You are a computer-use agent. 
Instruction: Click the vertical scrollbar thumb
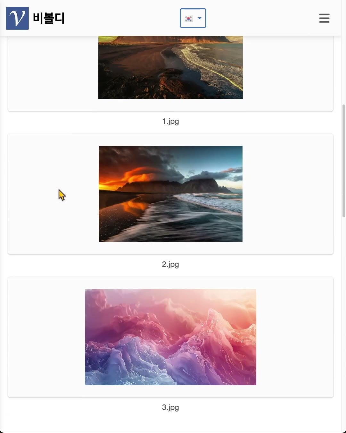(x=344, y=161)
